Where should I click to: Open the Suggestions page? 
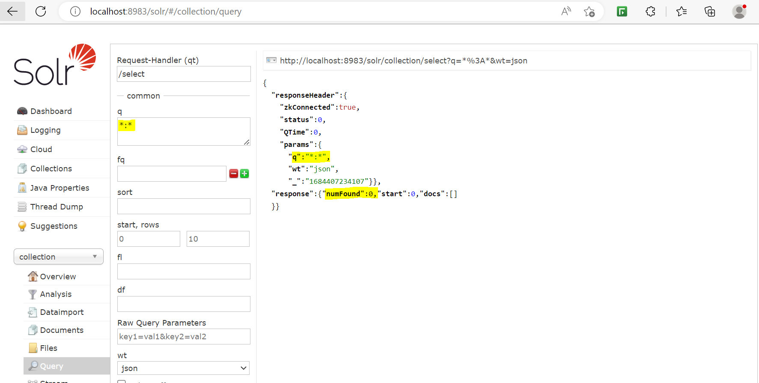54,226
